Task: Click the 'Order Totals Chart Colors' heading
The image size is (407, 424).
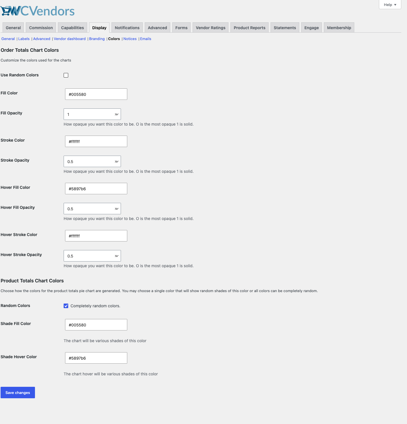Action: click(30, 50)
